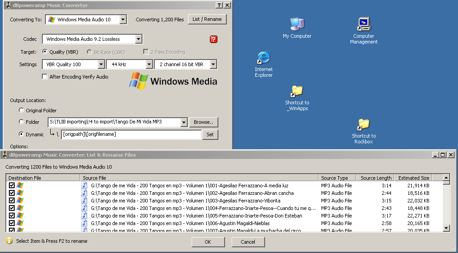Viewport: 458px width, 253px height.
Task: Launch Internet Explorer desktop shortcut
Action: tap(264, 58)
